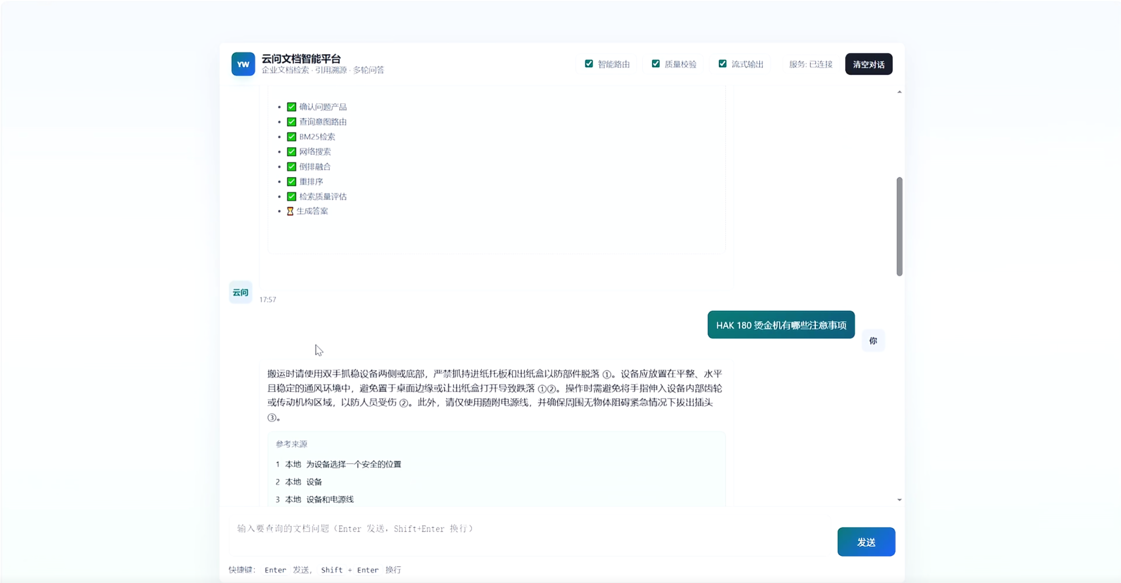Click the green check icon beside 检索质量评估
The width and height of the screenshot is (1121, 583).
292,197
